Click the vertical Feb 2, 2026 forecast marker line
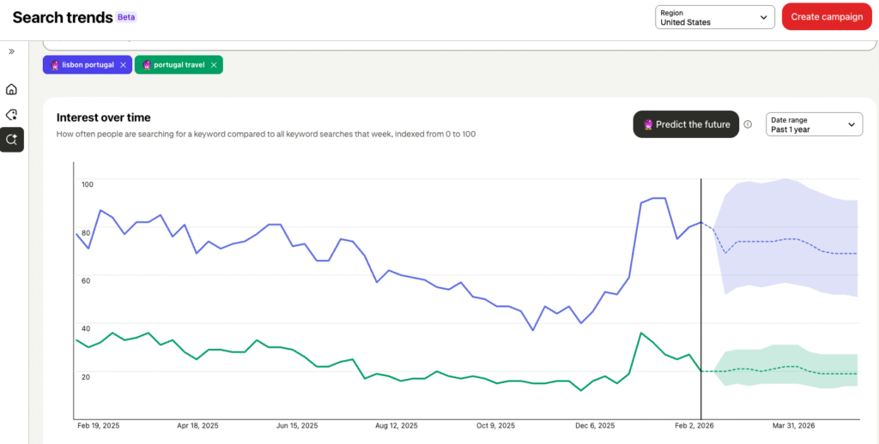The height and width of the screenshot is (444, 879). coord(701,300)
